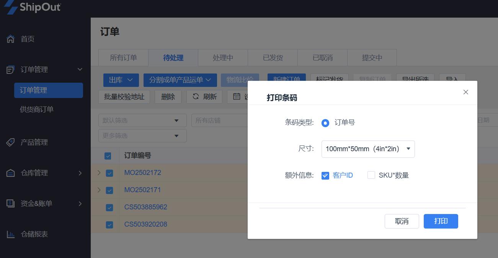Click the 仓库管理 warehouse icon
This screenshot has width=498, height=258.
click(x=11, y=173)
